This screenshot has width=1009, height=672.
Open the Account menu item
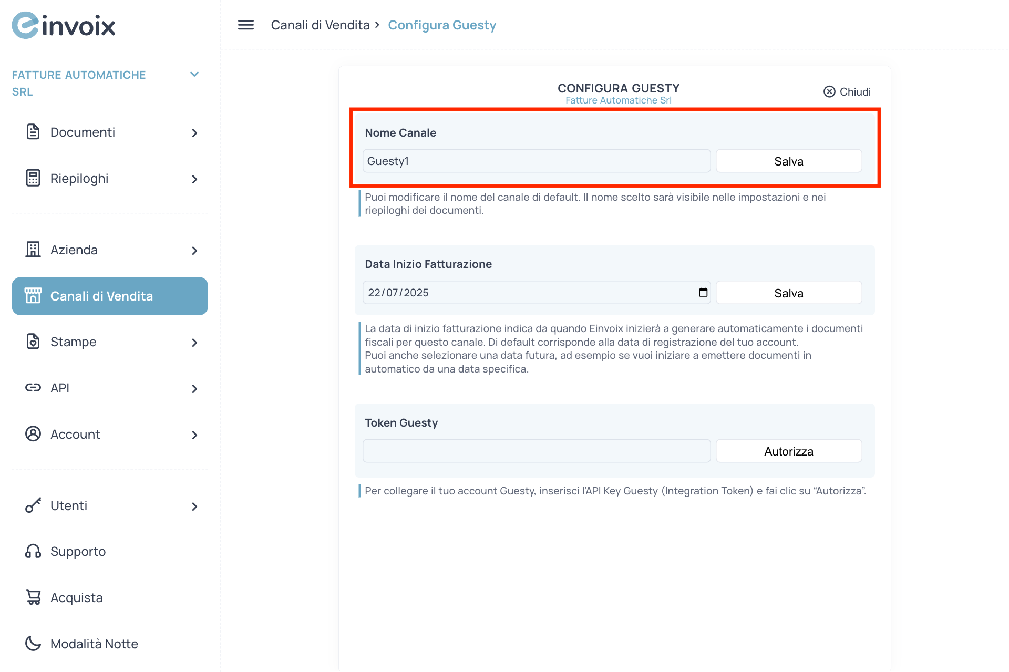[75, 435]
